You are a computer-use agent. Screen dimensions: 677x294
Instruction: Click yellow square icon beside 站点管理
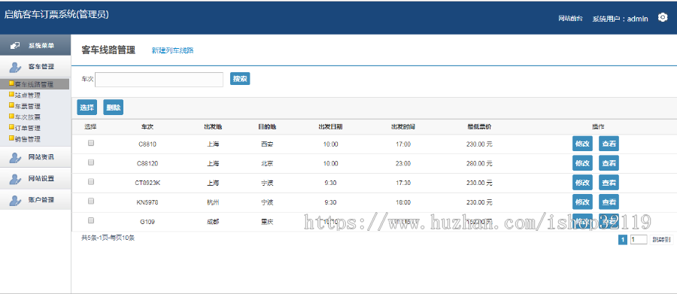(x=11, y=95)
